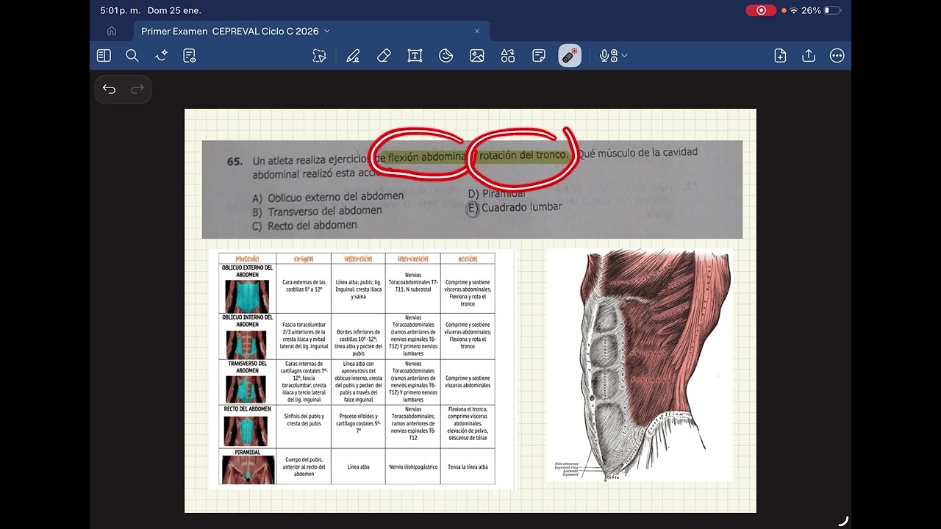Click the Wi-Fi status icon
Image resolution: width=941 pixels, height=529 pixels.
(794, 10)
